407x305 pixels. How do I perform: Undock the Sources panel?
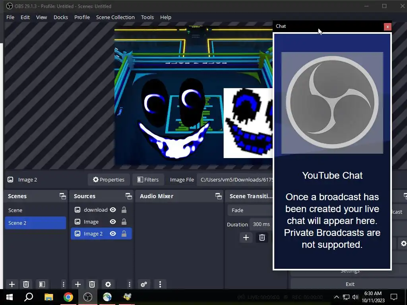coord(128,196)
